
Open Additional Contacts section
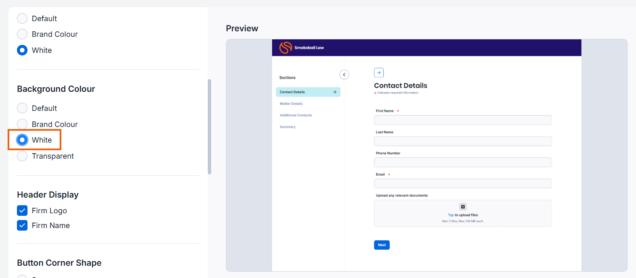coord(296,115)
